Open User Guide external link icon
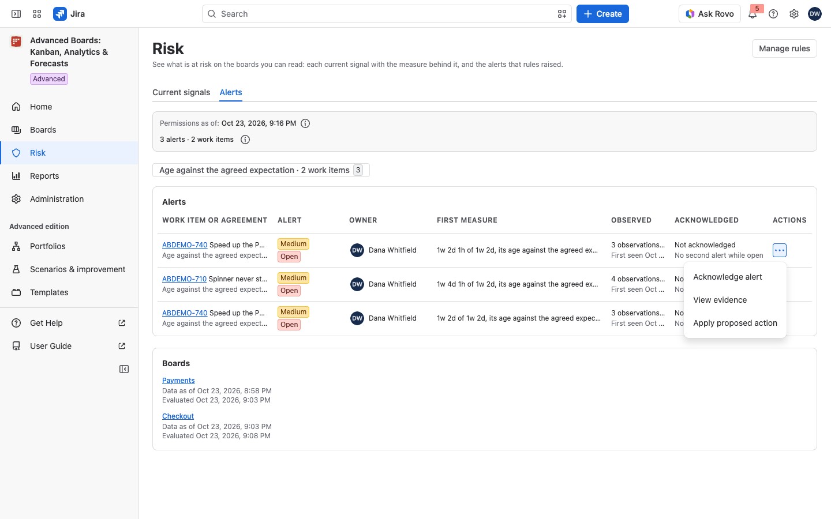This screenshot has width=831, height=519. (x=122, y=346)
